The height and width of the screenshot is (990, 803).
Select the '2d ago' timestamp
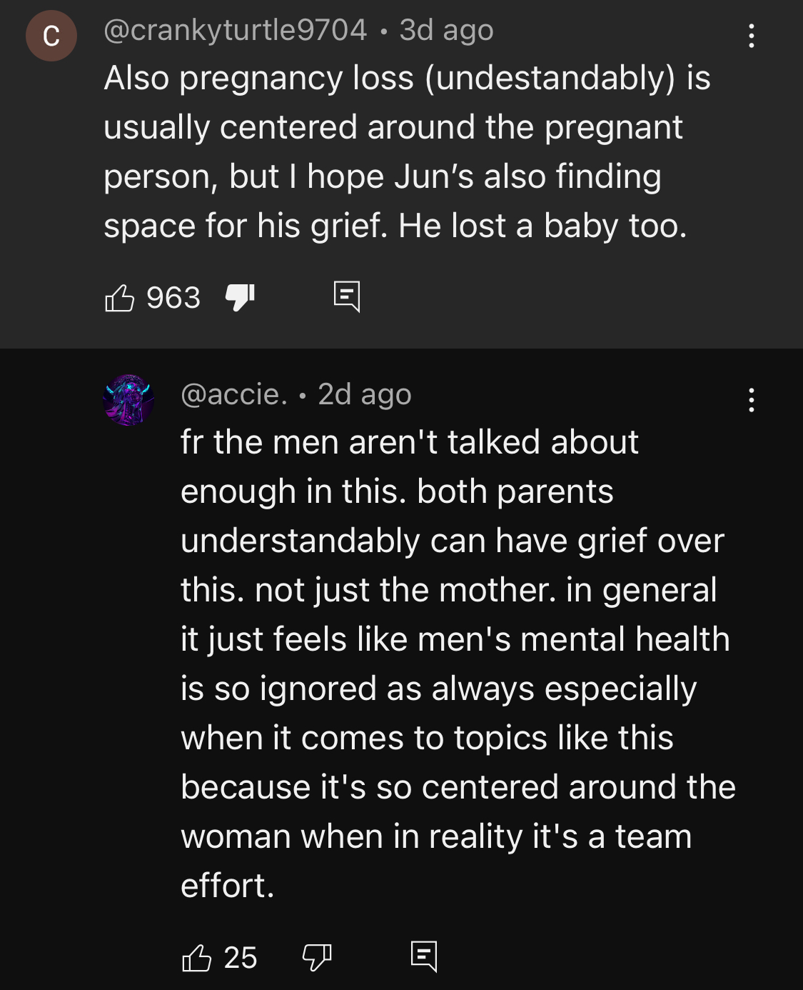pyautogui.click(x=365, y=394)
